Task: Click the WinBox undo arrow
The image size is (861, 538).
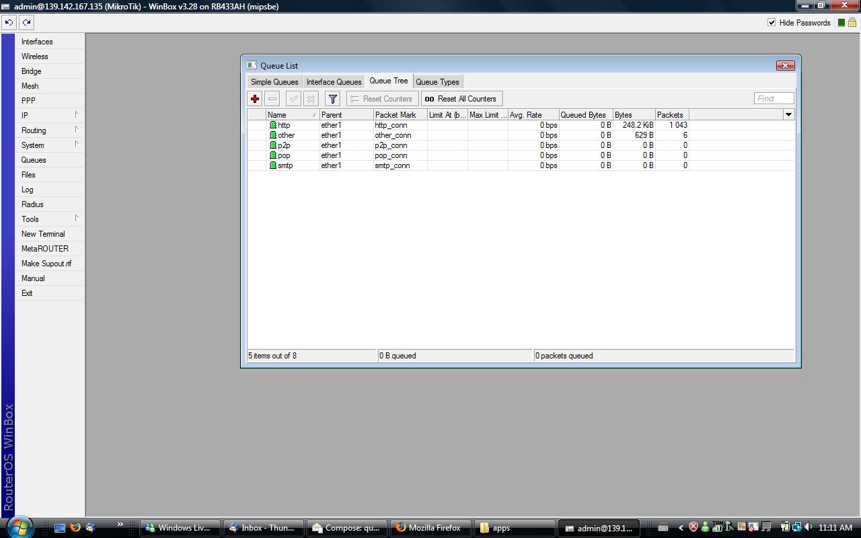Action: (9, 22)
